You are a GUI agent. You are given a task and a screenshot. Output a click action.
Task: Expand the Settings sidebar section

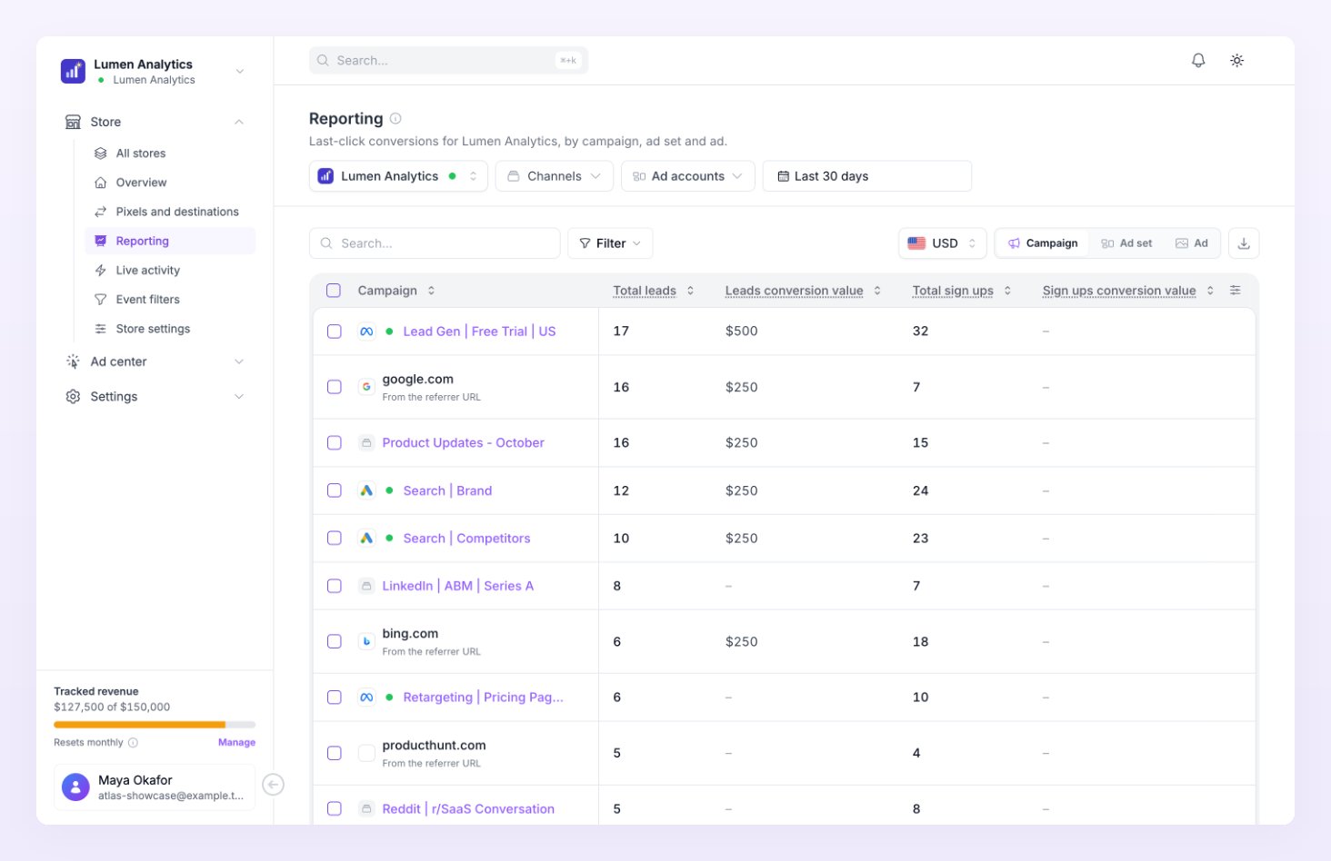[x=155, y=397]
